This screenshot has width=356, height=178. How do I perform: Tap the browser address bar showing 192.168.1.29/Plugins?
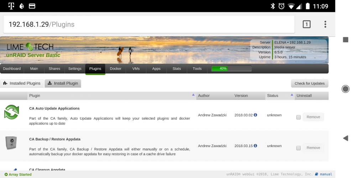tap(149, 24)
